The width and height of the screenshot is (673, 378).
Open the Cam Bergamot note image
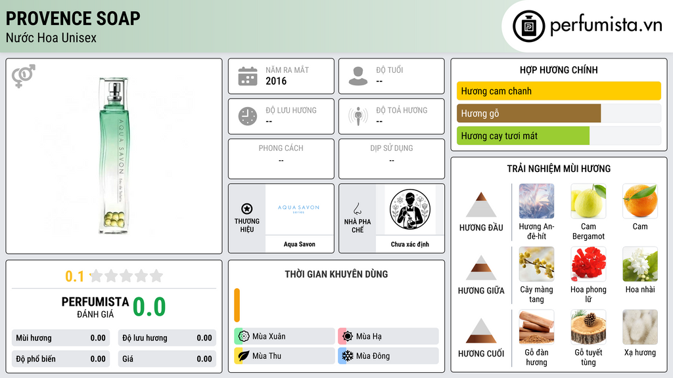[588, 201]
